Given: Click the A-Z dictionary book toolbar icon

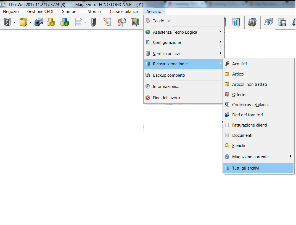Looking at the screenshot, I should pyautogui.click(x=7, y=22).
